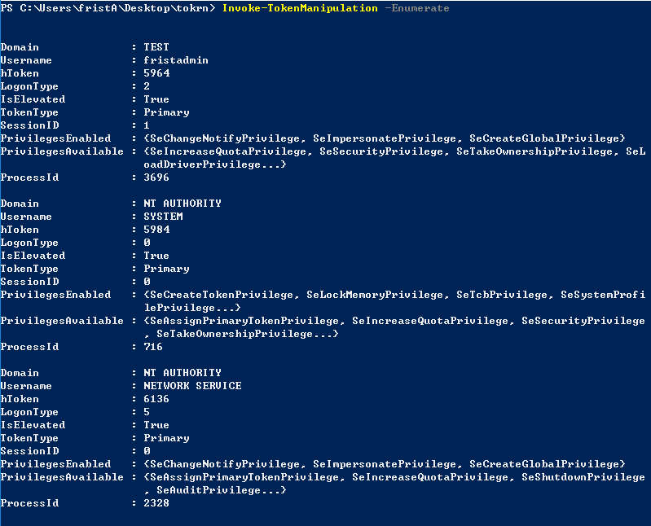Click SeShutdownPrivilege in NETWORK SERVICE available privileges
Screen dimensions: 651x526
(x=583, y=477)
